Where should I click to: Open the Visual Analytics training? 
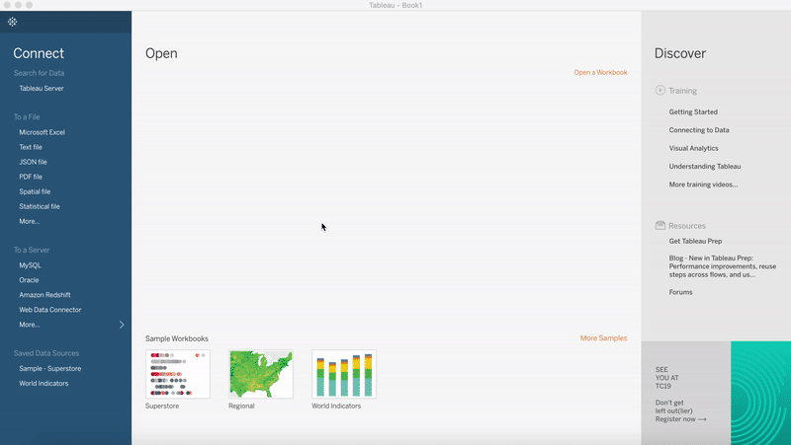coord(694,148)
